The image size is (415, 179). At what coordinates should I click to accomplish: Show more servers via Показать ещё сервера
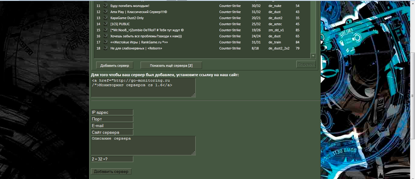[x=171, y=66]
